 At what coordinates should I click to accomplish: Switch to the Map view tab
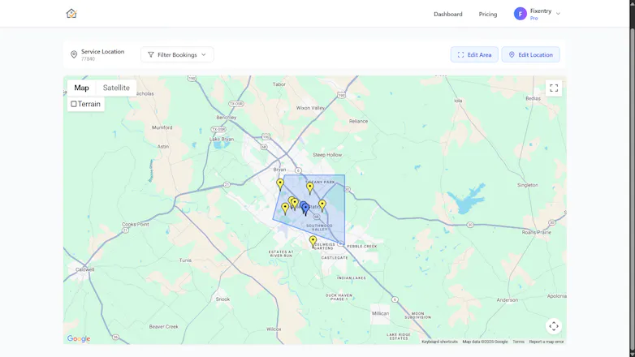[81, 88]
